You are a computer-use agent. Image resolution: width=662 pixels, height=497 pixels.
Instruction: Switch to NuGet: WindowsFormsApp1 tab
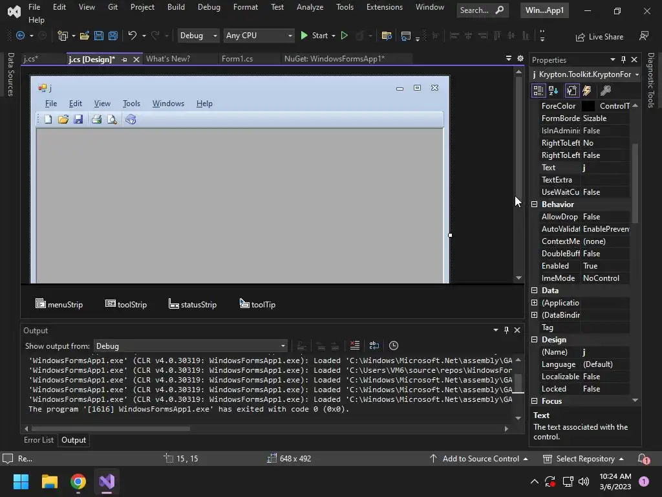click(x=334, y=59)
